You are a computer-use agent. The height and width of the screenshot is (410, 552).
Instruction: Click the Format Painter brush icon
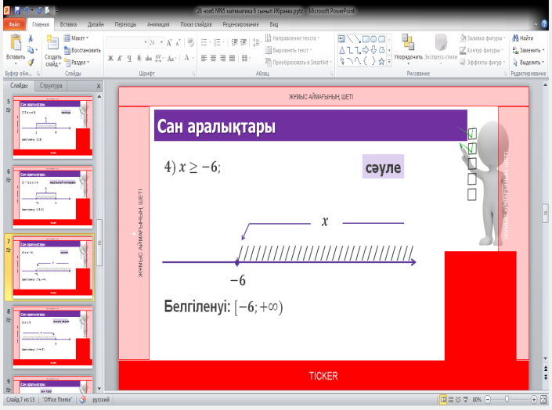click(x=31, y=63)
